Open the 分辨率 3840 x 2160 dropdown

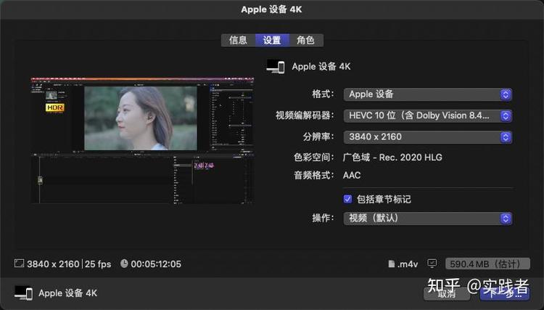pyautogui.click(x=427, y=137)
